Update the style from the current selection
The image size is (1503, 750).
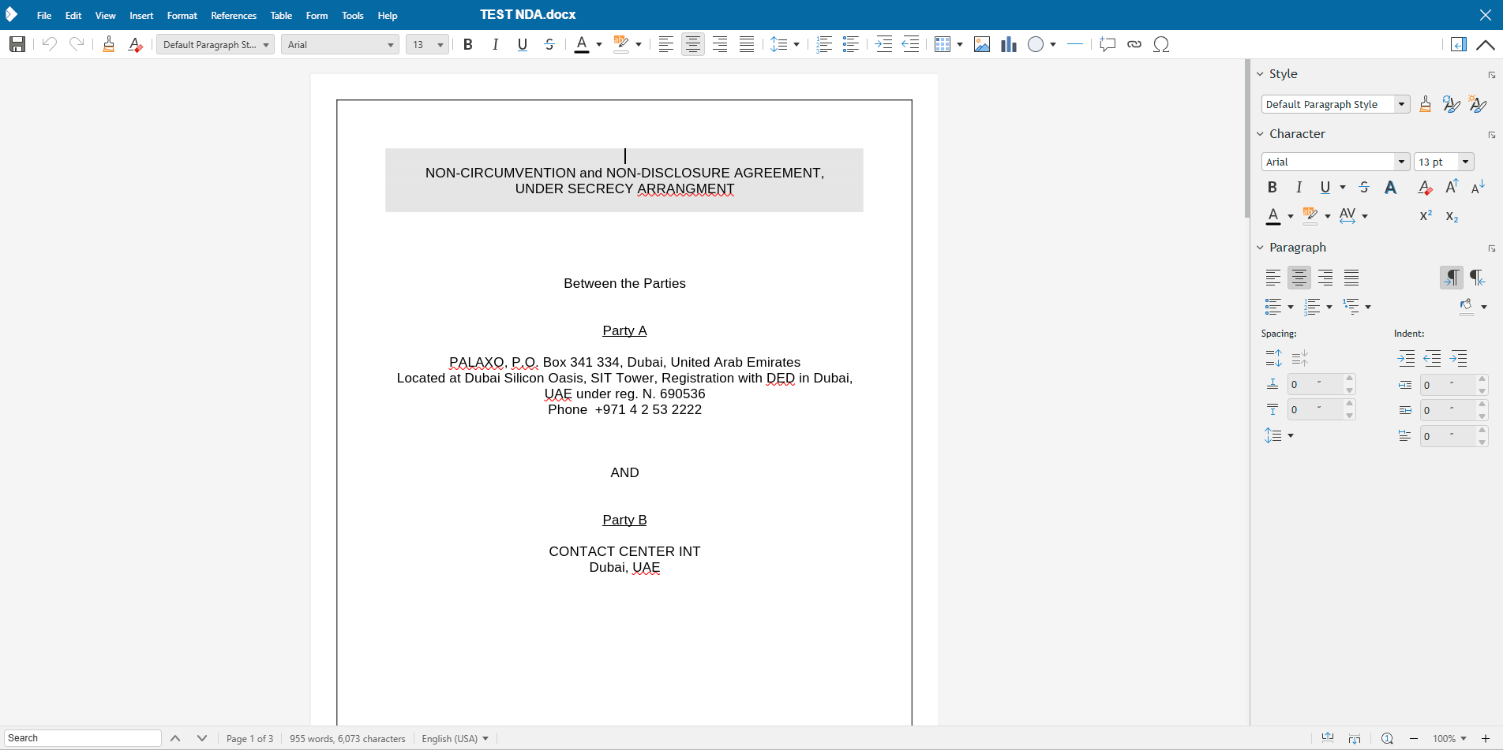coord(1452,104)
